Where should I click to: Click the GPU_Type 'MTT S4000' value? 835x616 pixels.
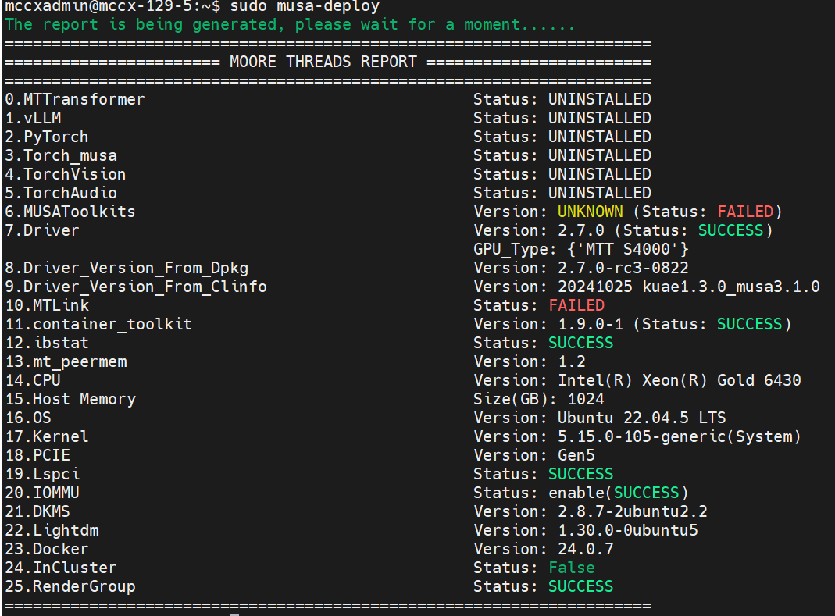[628, 250]
